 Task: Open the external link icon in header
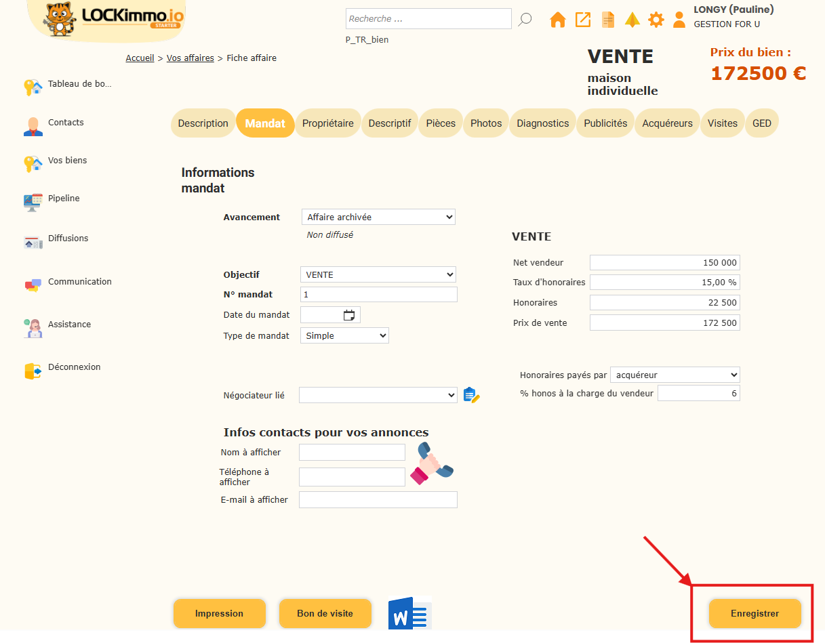tap(583, 20)
